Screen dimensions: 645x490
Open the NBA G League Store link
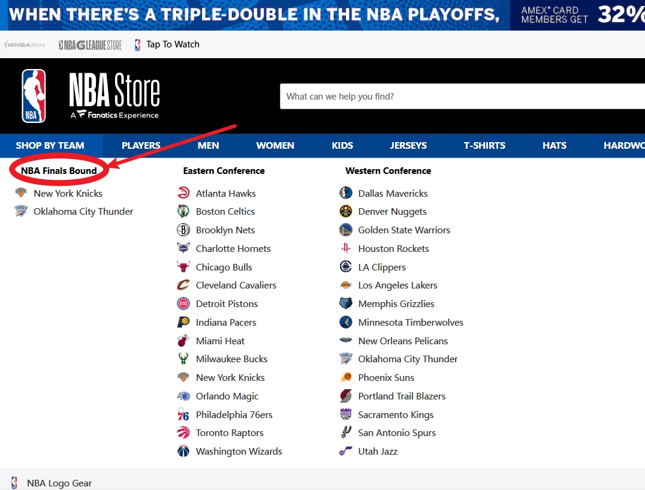[x=90, y=44]
